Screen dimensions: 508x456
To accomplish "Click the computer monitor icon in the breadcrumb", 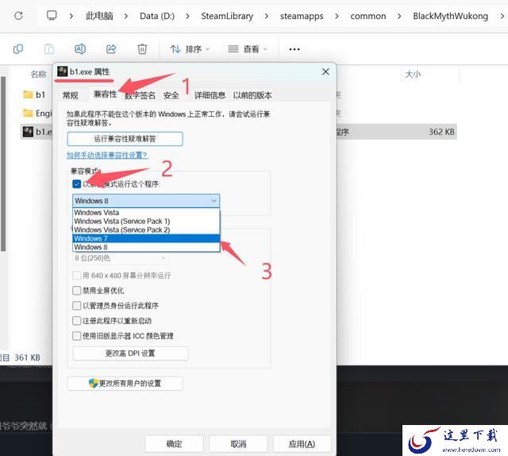I will click(x=52, y=15).
